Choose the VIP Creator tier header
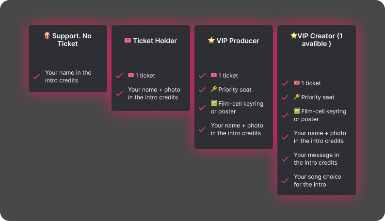The width and height of the screenshot is (385, 221). tap(317, 40)
